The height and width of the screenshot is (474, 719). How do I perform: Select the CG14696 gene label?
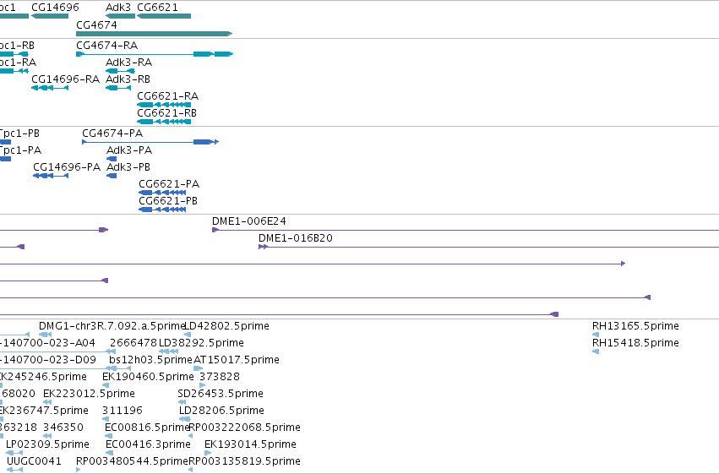click(55, 8)
